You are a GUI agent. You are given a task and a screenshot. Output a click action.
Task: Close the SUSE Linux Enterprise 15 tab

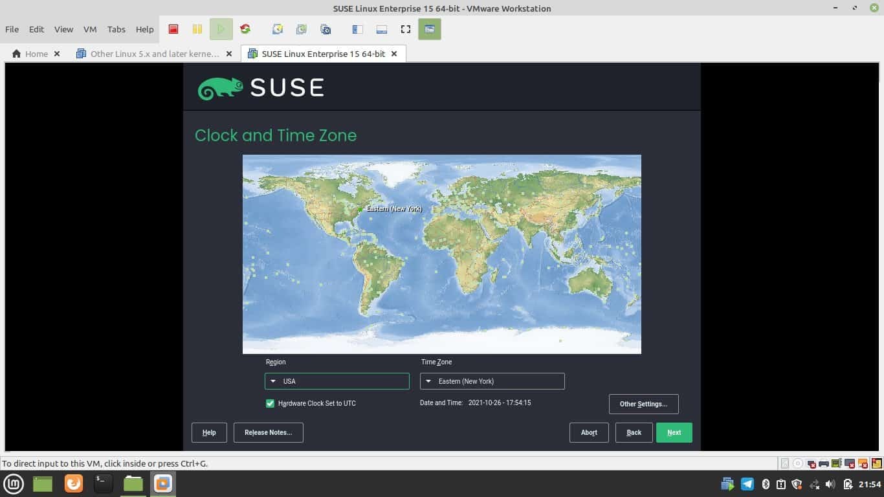[x=395, y=54]
